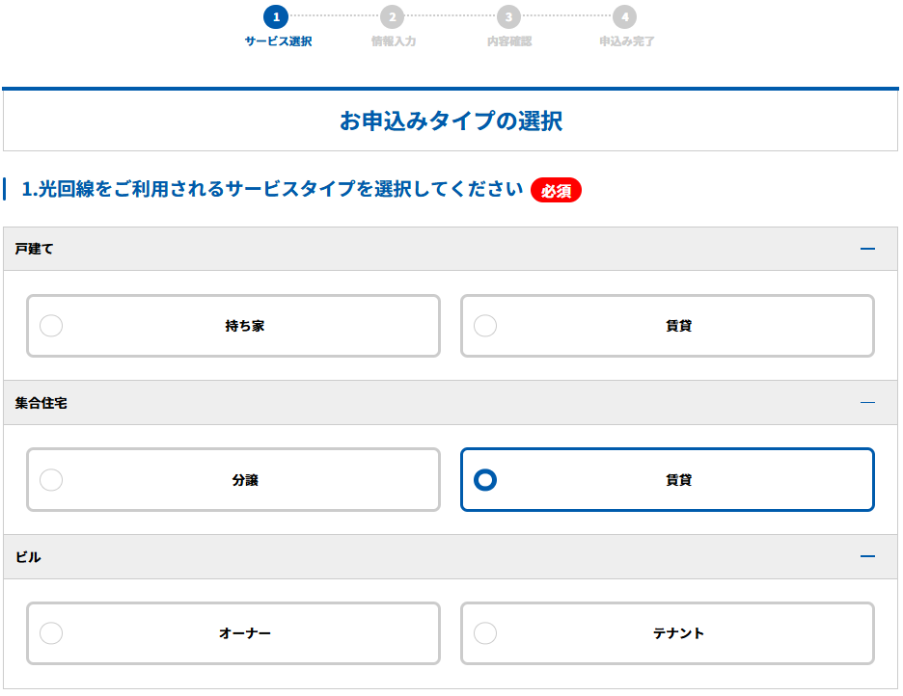The image size is (903, 696).
Task: Click the step 2 circle indicator
Action: click(x=392, y=17)
